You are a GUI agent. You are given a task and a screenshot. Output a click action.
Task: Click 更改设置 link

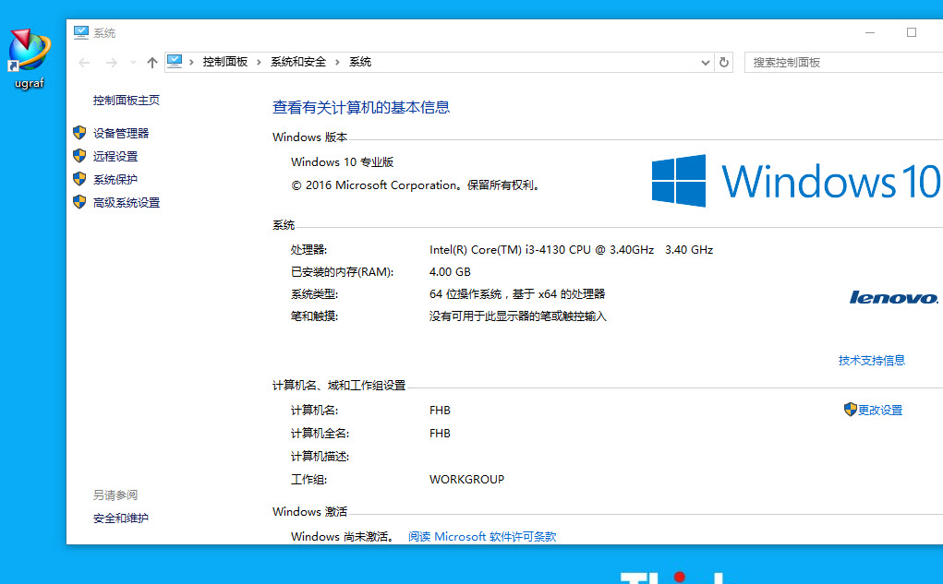880,411
